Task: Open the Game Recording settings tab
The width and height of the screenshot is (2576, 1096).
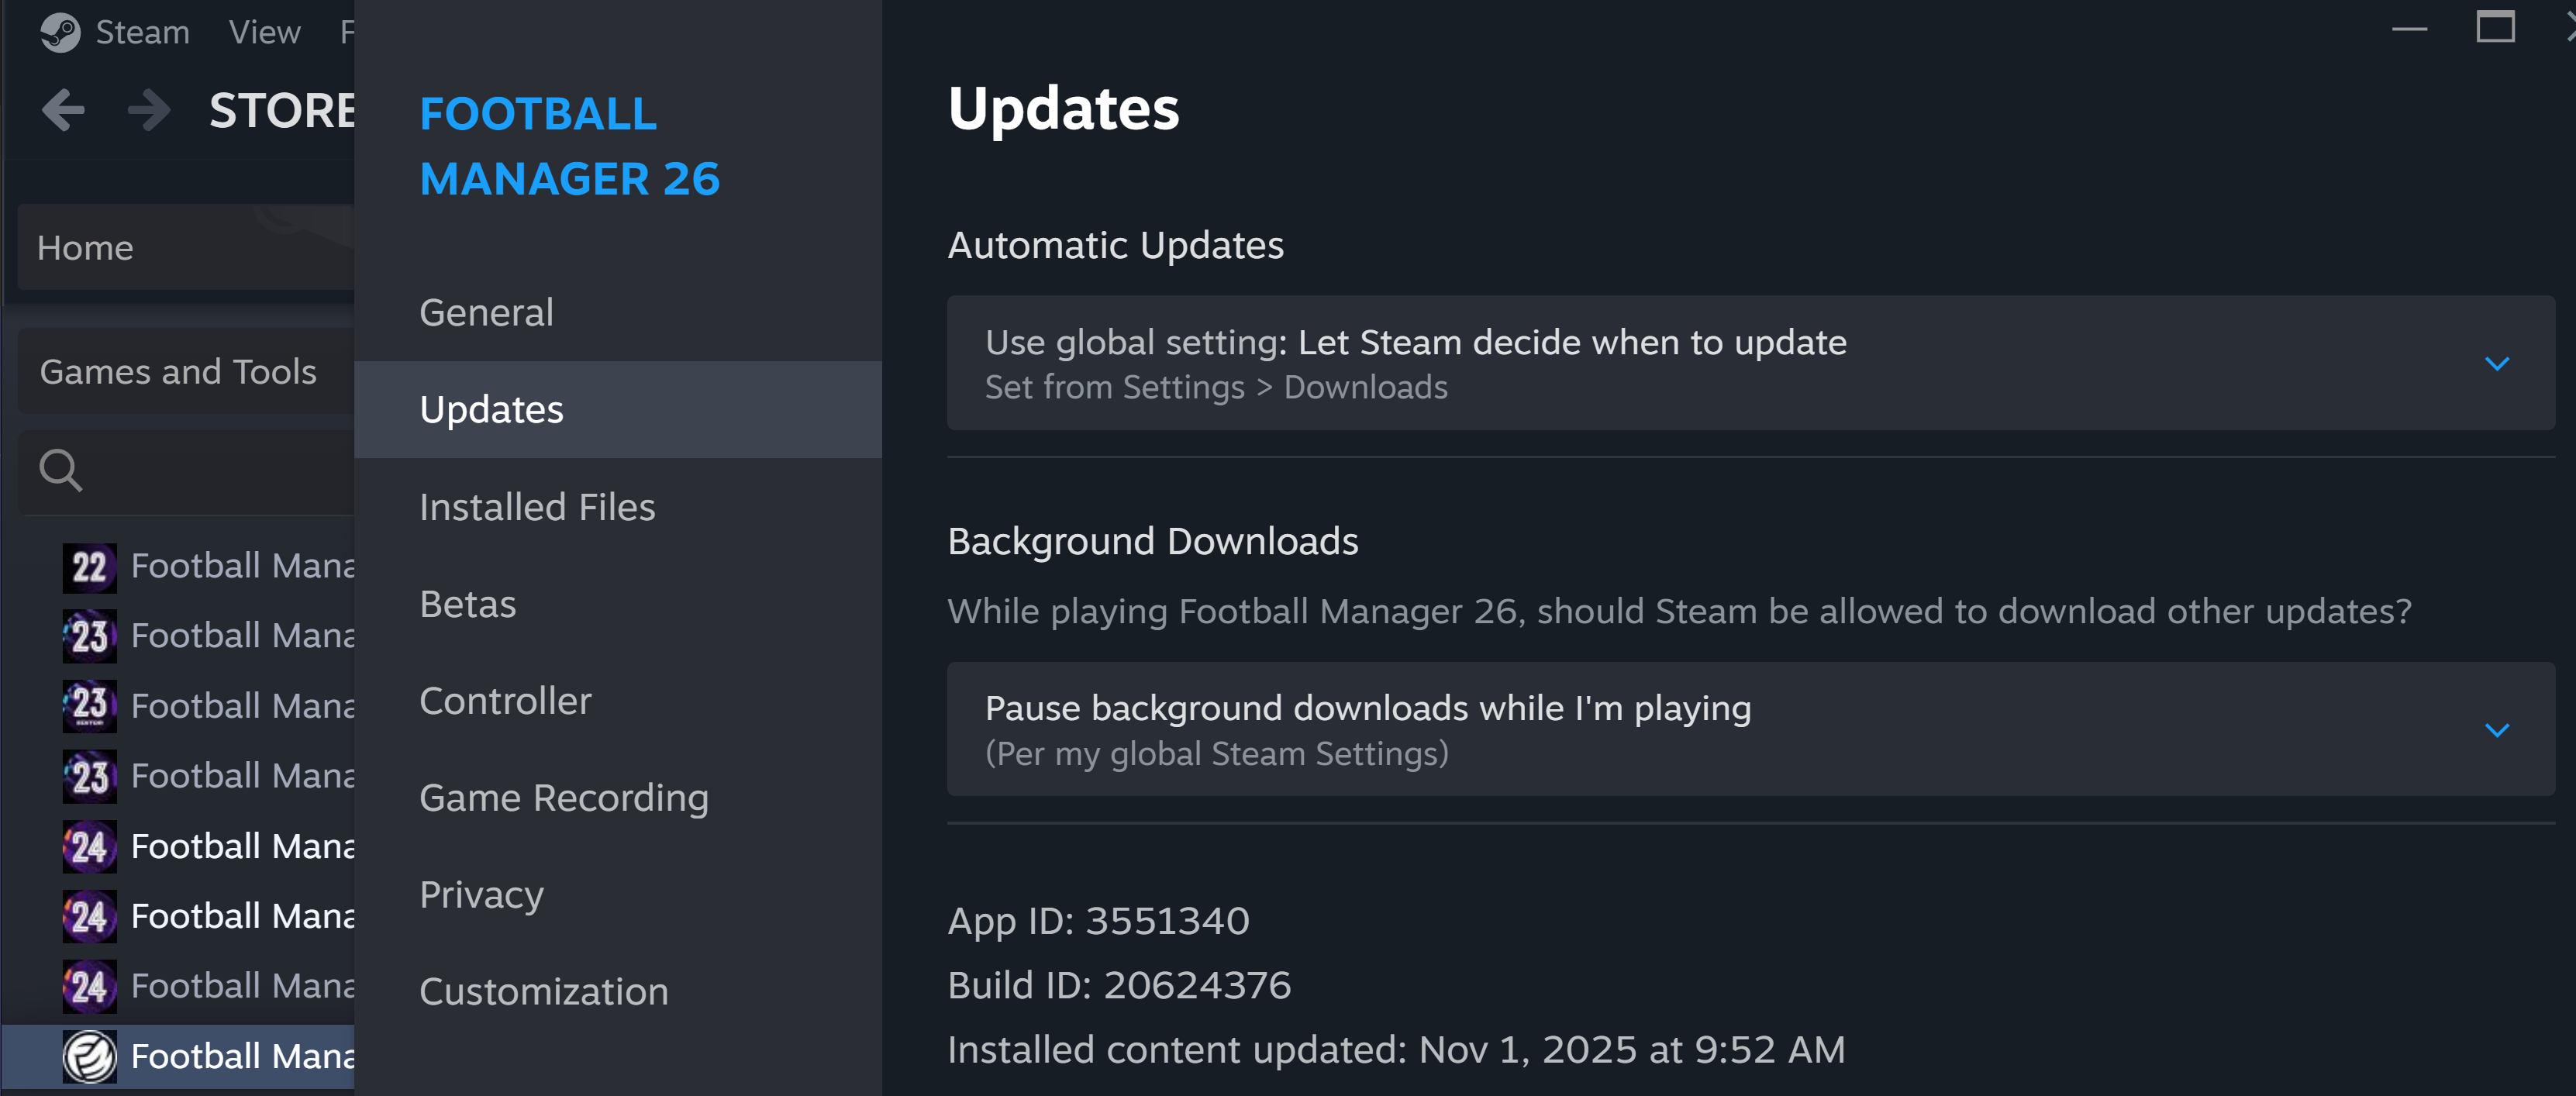Action: (564, 798)
